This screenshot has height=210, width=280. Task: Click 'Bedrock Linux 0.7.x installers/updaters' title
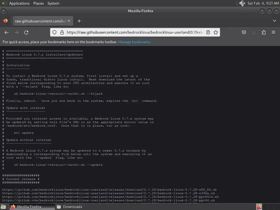tap(45, 55)
